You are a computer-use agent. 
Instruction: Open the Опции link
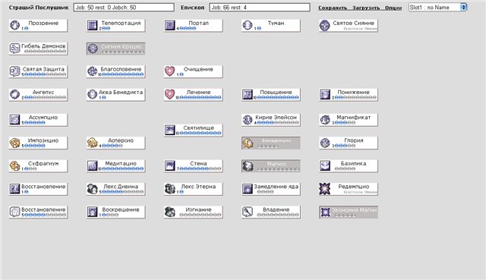point(393,8)
